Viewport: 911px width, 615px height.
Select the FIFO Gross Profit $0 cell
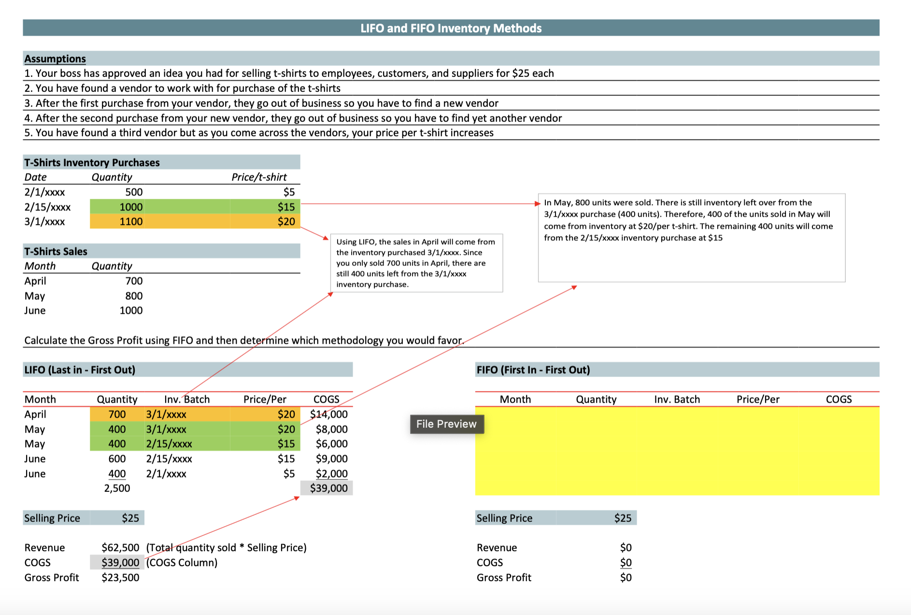tap(626, 577)
